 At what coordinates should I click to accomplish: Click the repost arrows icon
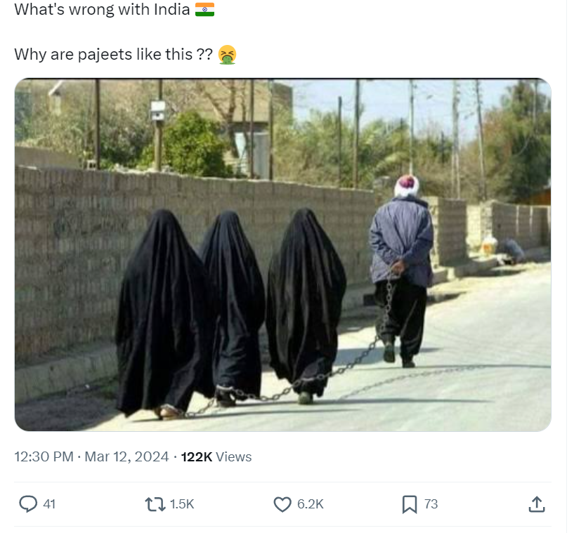pyautogui.click(x=155, y=504)
